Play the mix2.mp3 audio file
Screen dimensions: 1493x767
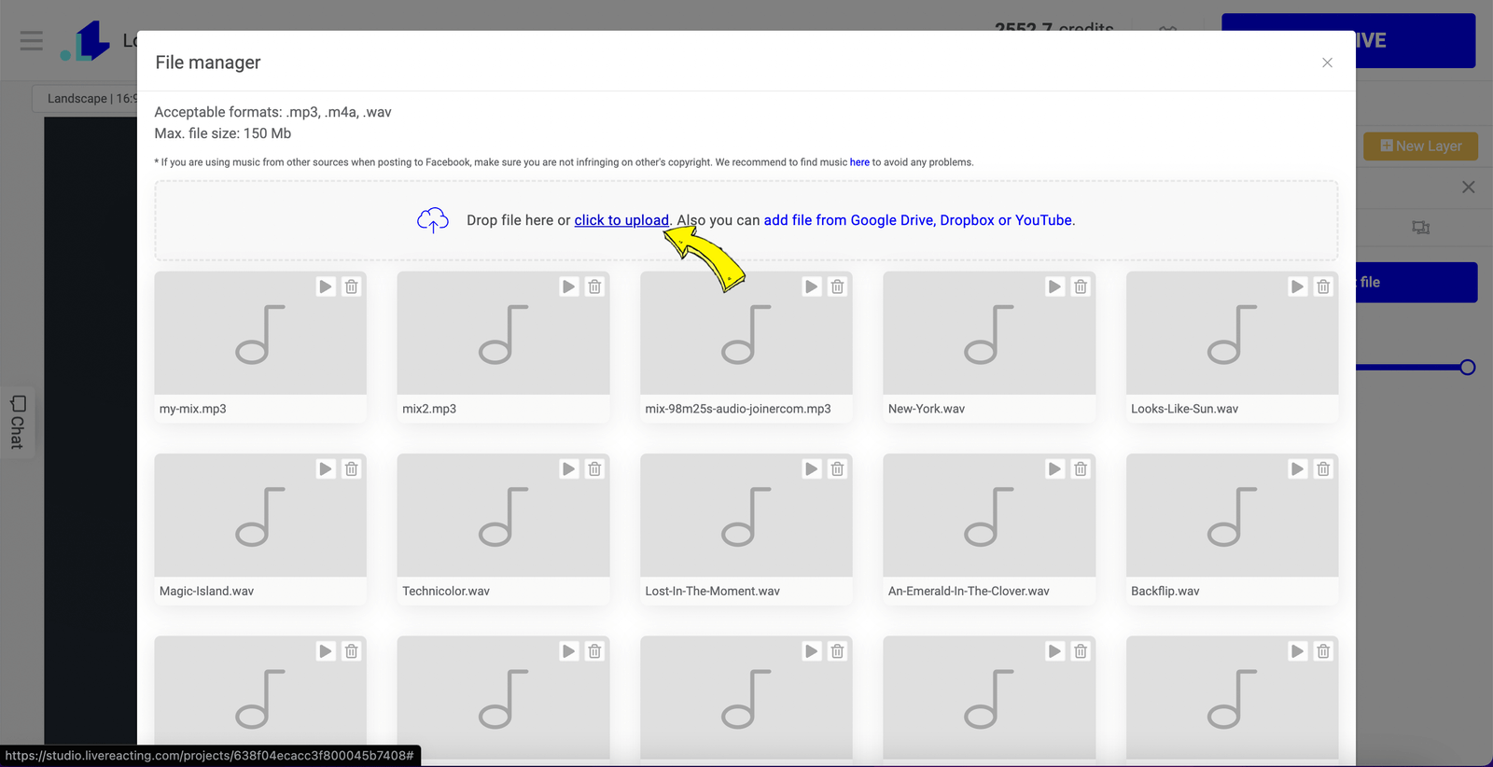569,286
